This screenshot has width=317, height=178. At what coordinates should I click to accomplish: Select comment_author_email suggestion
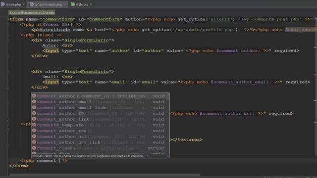99,102
